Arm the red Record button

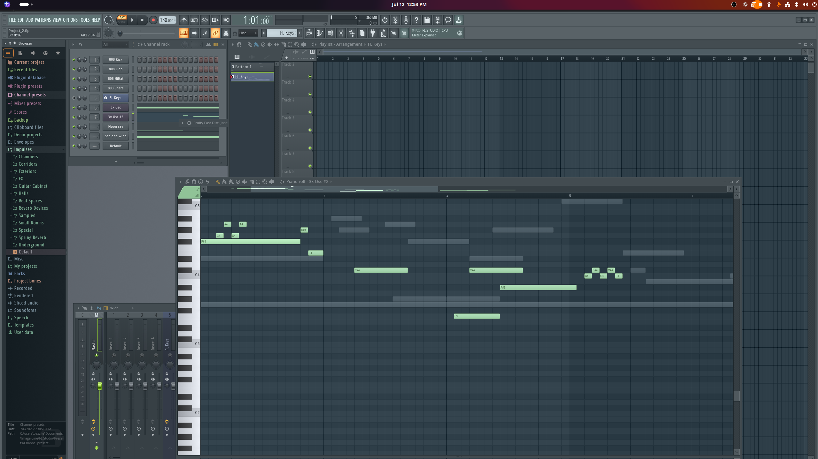tap(153, 20)
